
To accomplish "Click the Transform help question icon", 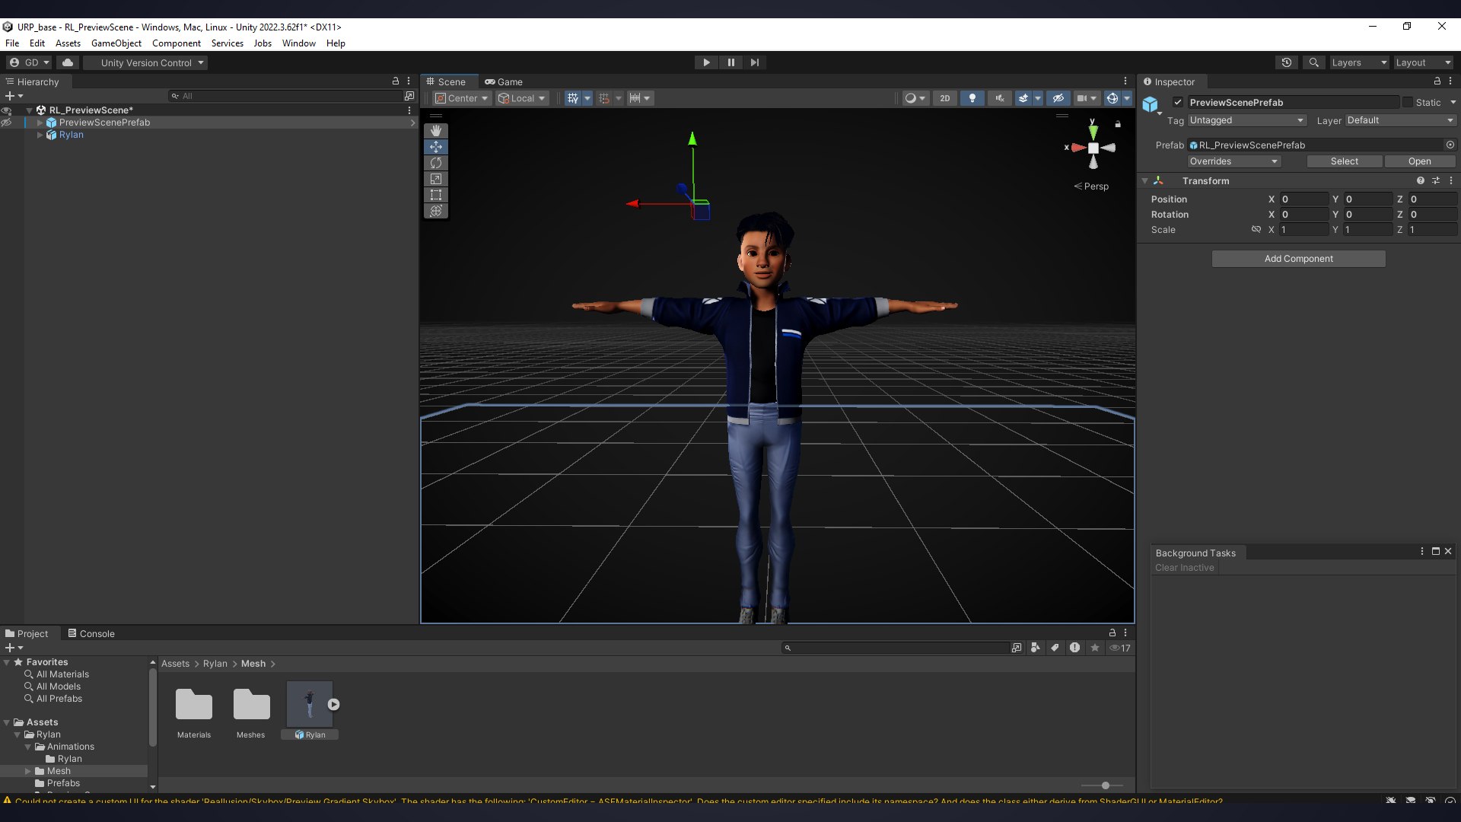I will [x=1420, y=181].
